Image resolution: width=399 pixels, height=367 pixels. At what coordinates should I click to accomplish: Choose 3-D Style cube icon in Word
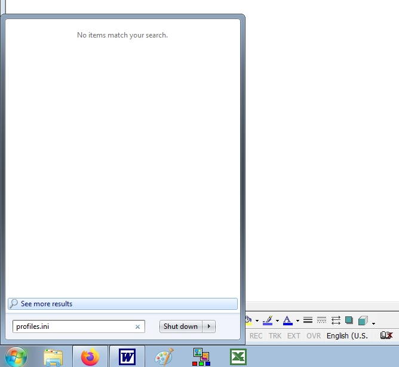(x=363, y=321)
